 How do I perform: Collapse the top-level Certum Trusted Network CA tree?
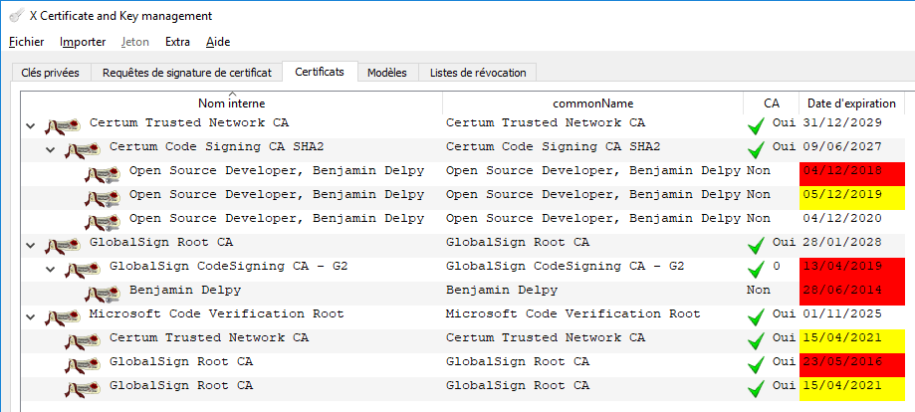click(x=30, y=126)
